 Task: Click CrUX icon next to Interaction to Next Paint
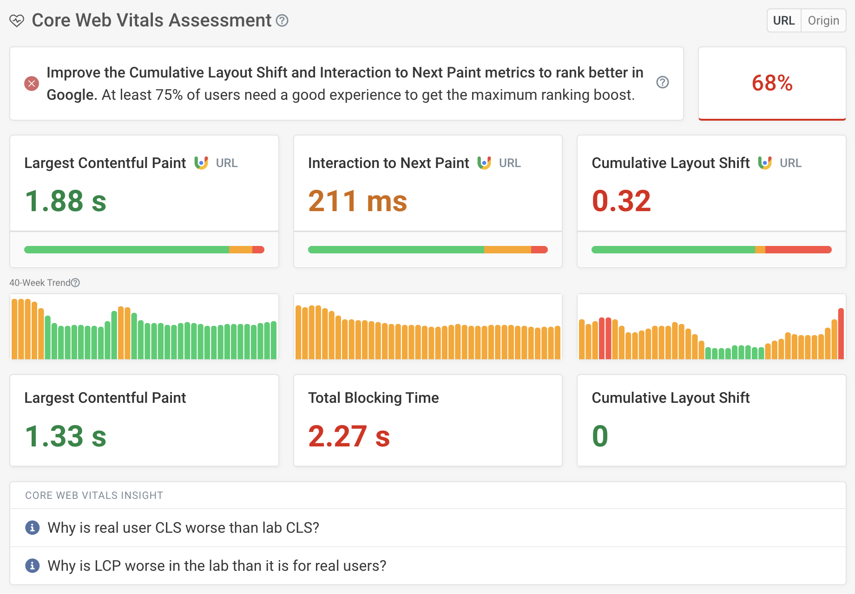[484, 163]
